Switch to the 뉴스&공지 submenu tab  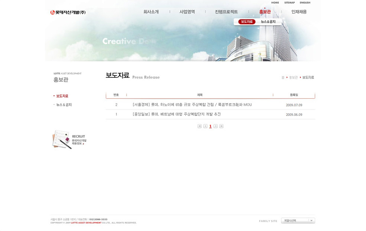tap(268, 22)
